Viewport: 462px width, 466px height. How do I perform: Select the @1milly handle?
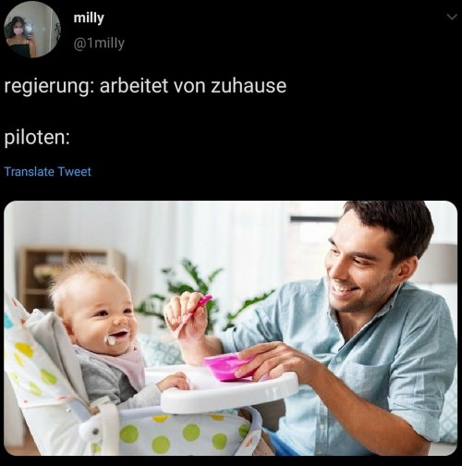click(99, 43)
